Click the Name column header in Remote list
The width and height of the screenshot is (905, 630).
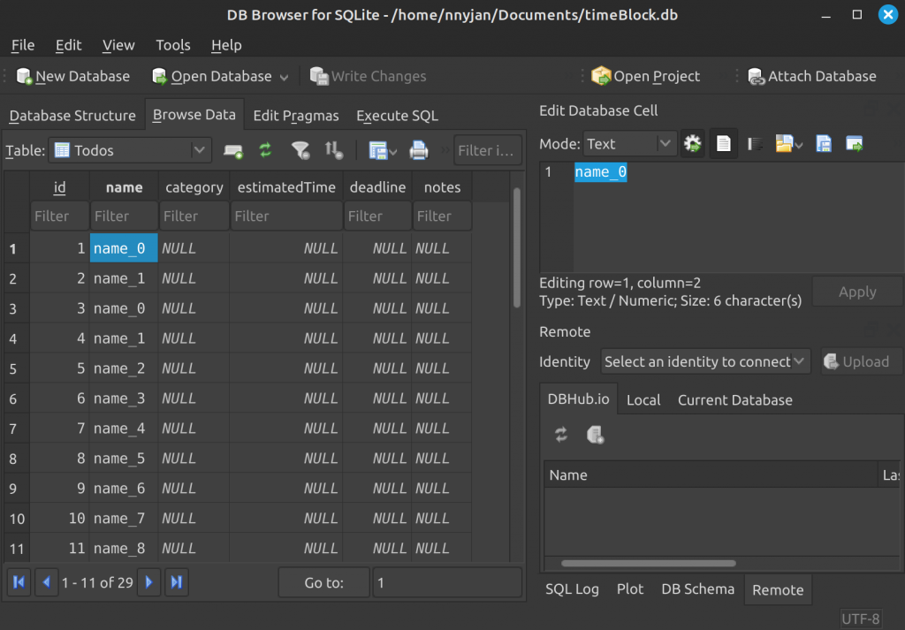(711, 474)
